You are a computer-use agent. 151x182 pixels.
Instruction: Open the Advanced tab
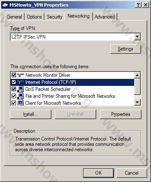click(x=105, y=17)
